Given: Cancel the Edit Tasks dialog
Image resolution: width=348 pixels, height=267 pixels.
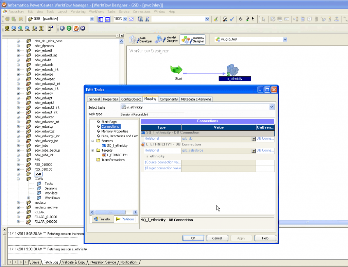Looking at the screenshot, I should [x=217, y=238].
